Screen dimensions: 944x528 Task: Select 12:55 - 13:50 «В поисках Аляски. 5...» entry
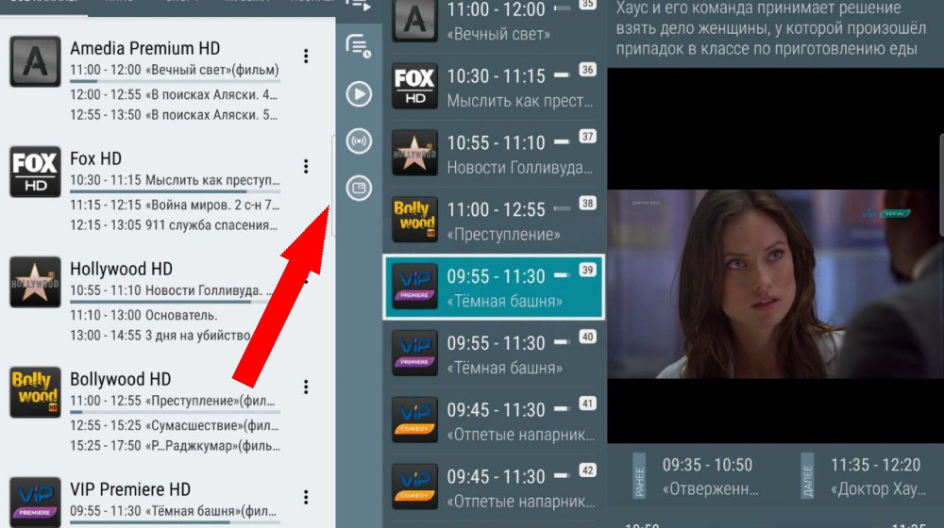click(x=174, y=115)
